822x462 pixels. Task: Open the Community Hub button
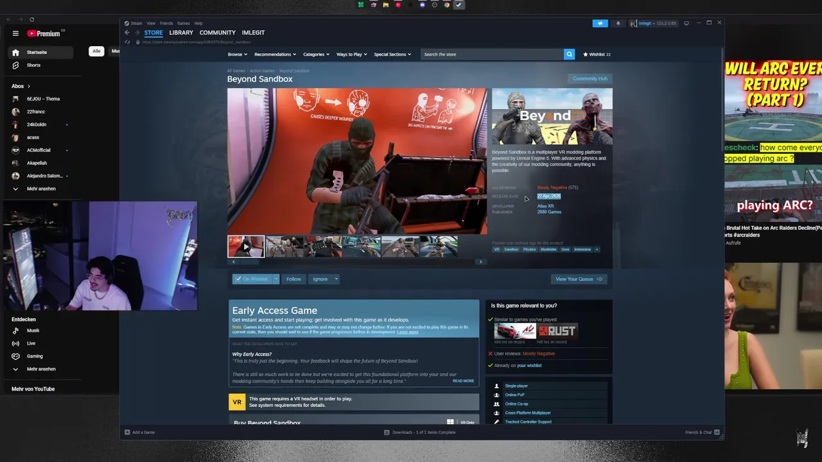(x=590, y=79)
